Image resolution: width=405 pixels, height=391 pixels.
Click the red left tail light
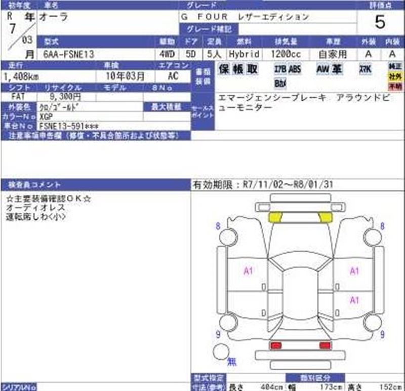(275, 345)
